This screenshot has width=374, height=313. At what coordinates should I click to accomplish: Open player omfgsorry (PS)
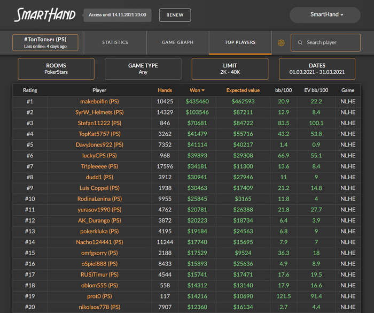click(99, 253)
